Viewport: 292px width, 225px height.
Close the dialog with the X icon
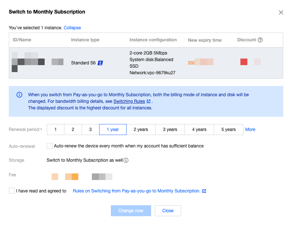point(281,12)
